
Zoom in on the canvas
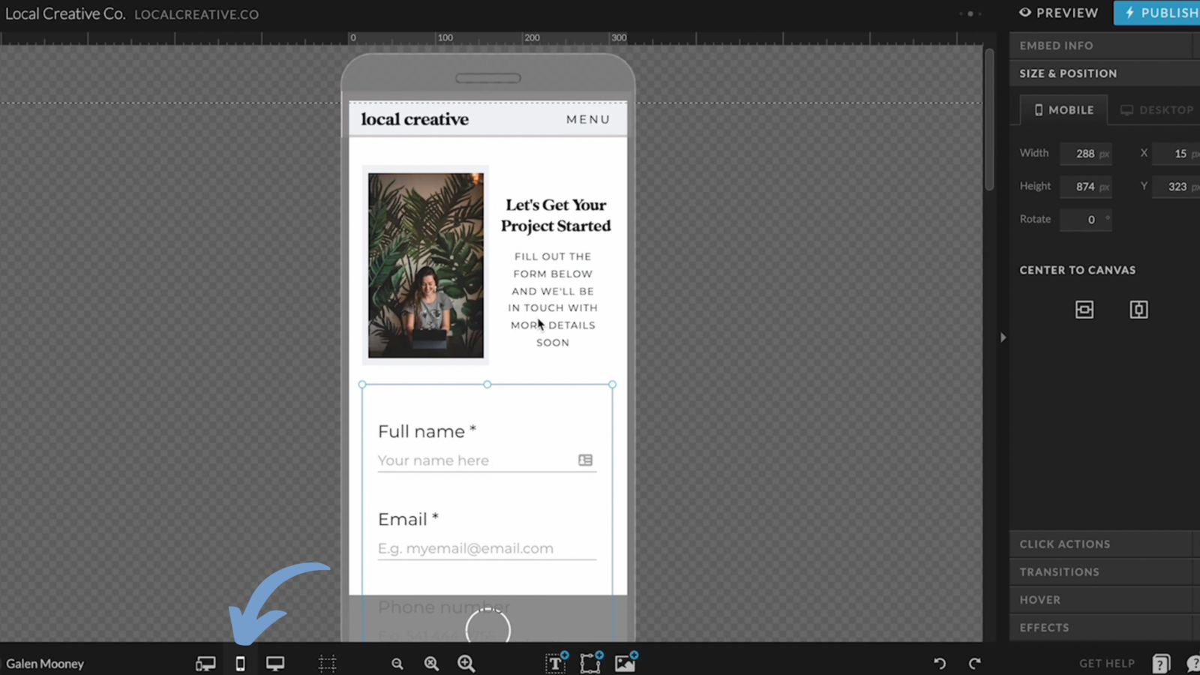coord(466,663)
